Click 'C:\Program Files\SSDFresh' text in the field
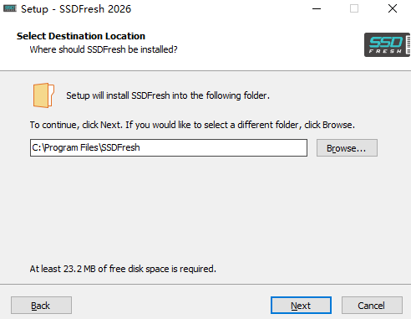The height and width of the screenshot is (319, 411). click(x=86, y=147)
